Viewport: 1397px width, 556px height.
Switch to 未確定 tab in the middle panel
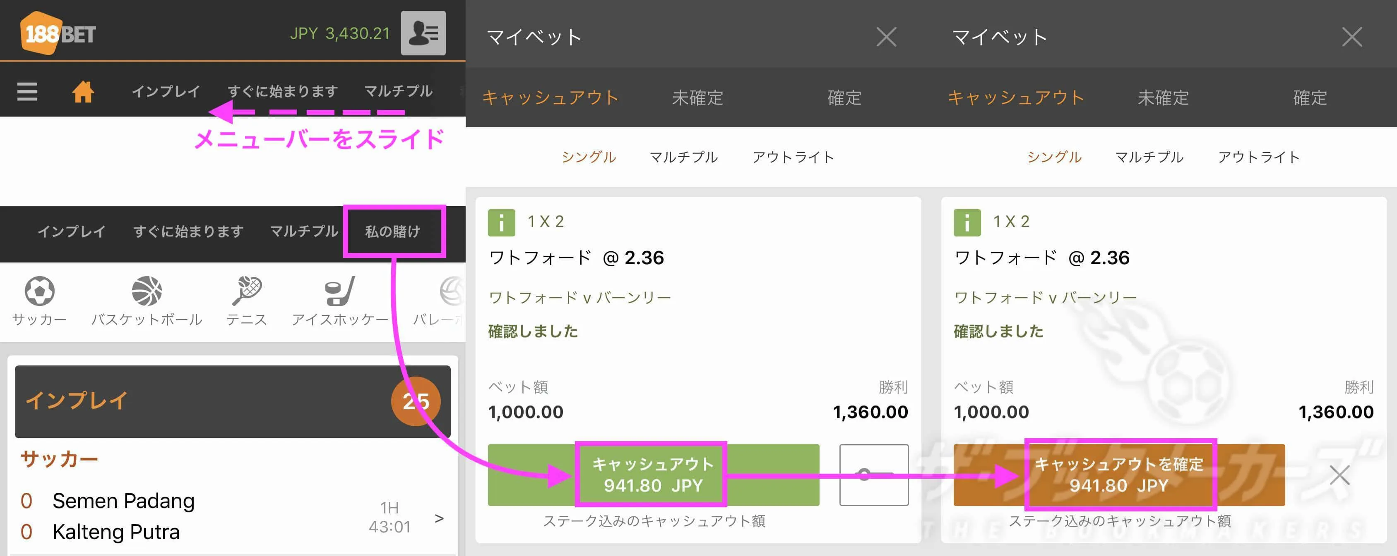(x=697, y=98)
